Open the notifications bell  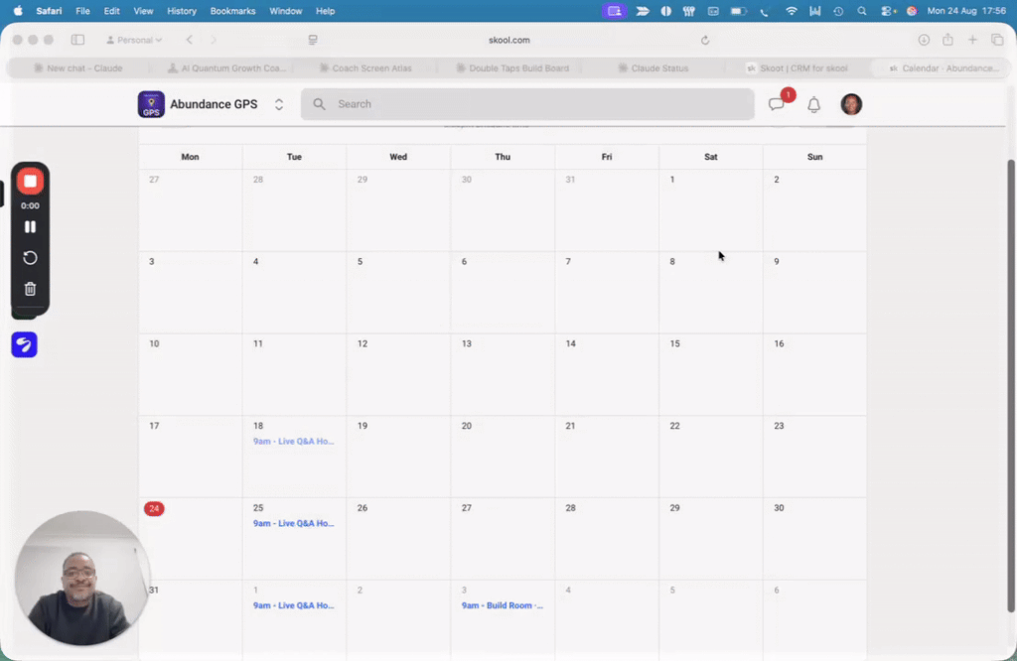coord(813,104)
